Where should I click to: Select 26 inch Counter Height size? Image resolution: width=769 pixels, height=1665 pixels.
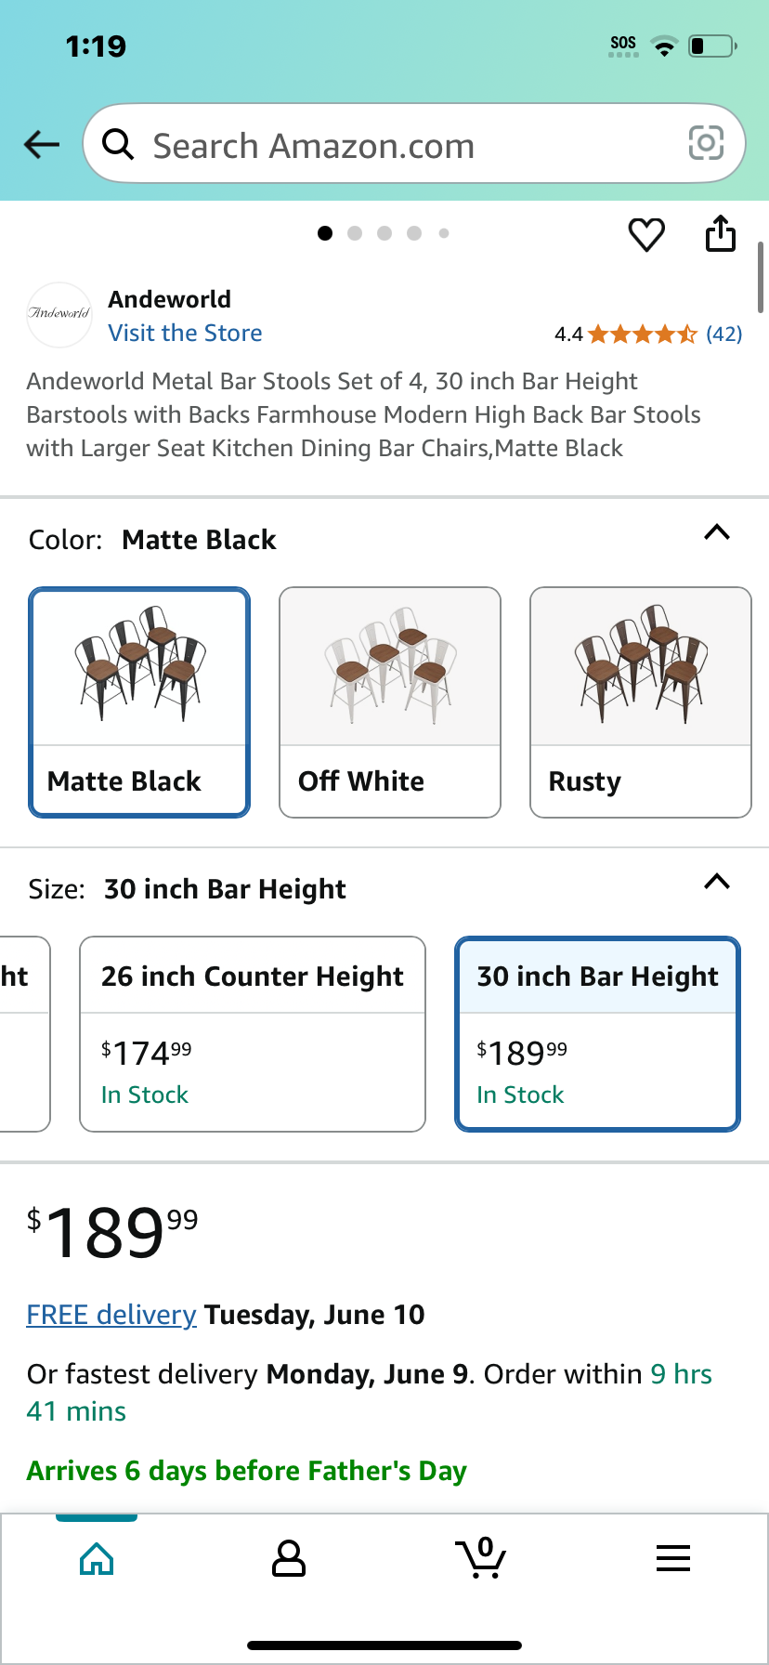pos(253,1034)
